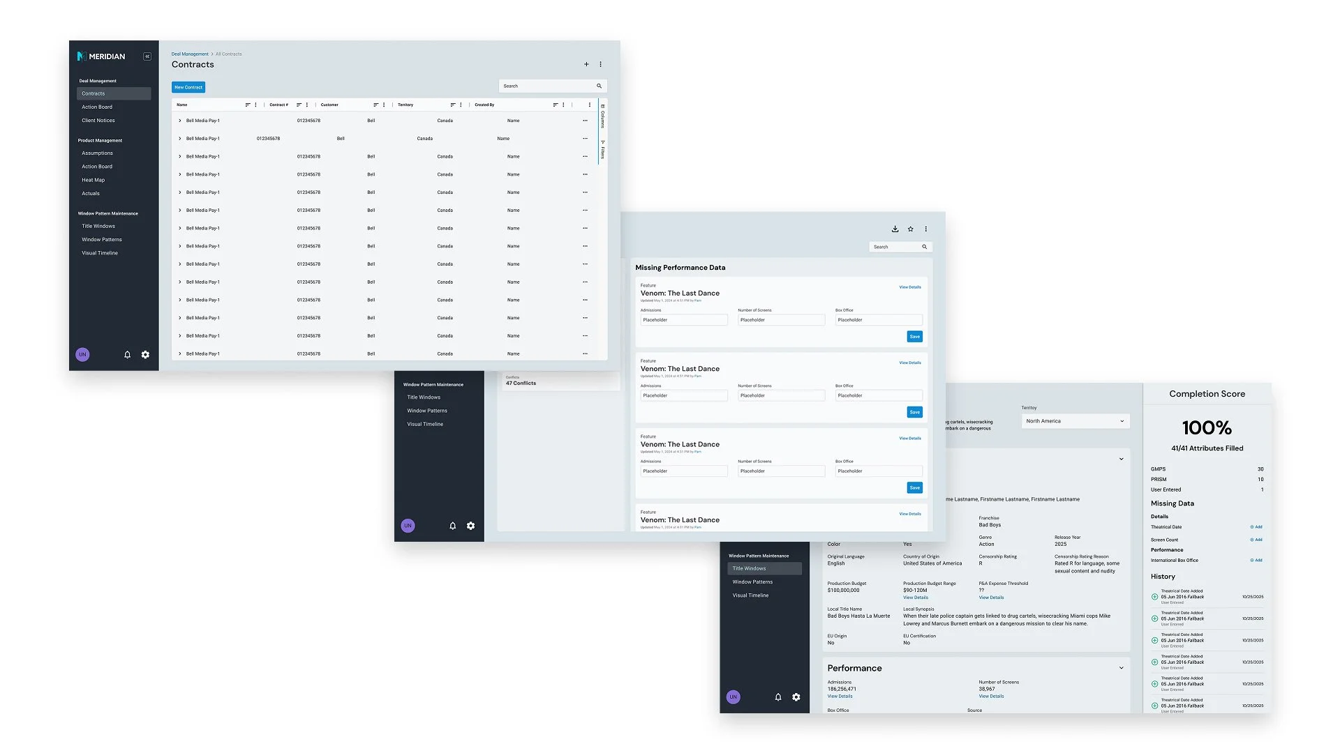1340x753 pixels.
Task: Expand the first Bell Media Pay-1 row
Action: click(179, 121)
